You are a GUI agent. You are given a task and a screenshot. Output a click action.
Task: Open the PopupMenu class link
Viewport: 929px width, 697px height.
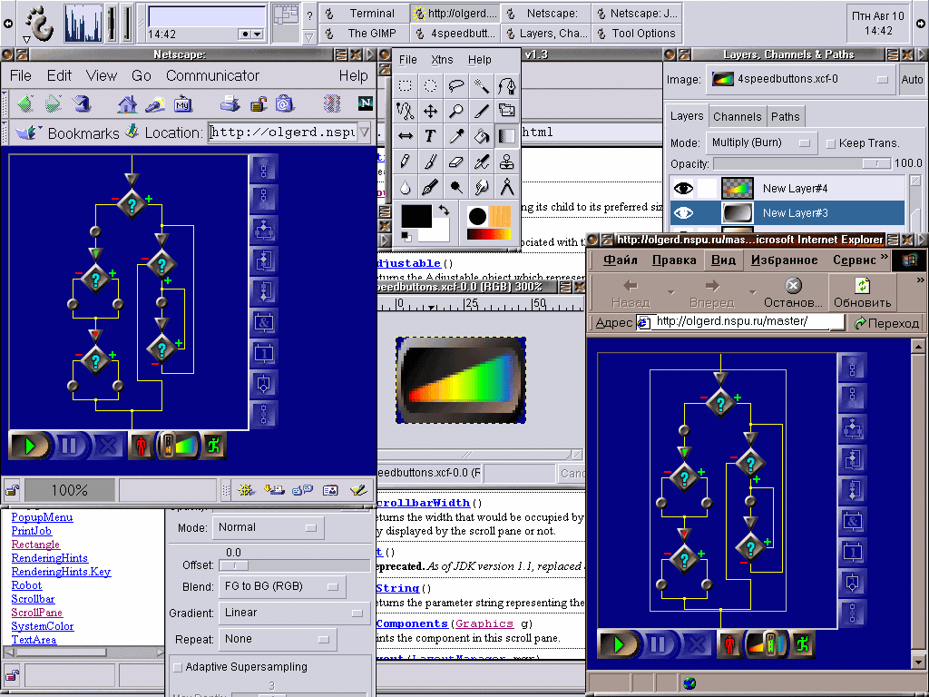pos(42,517)
